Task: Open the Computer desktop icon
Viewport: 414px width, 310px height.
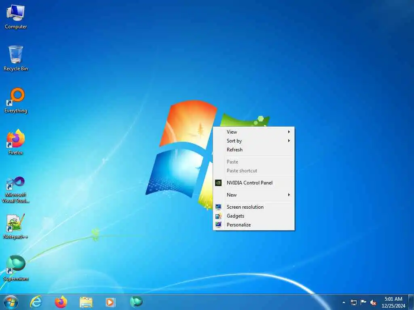Action: point(16,17)
